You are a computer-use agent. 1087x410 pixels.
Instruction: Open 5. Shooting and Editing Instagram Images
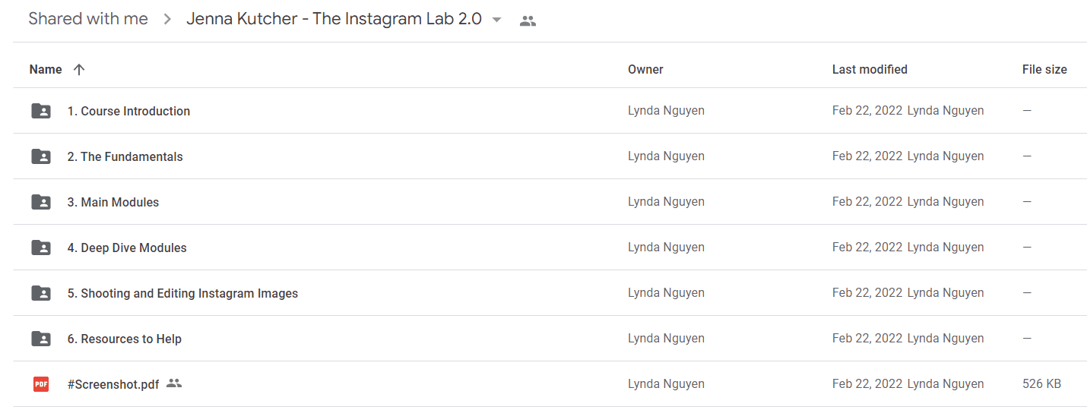click(x=182, y=293)
